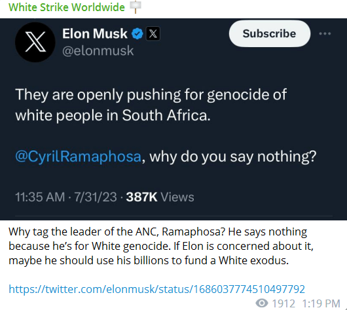
Task: Click the 7/31/23 tweet date
Action: (96, 197)
